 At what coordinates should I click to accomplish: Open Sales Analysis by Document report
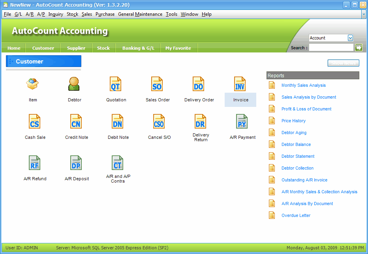(309, 97)
